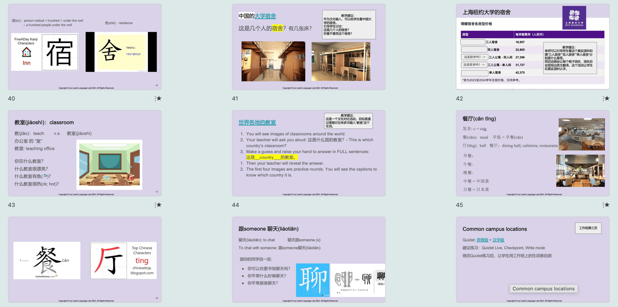The image size is (618, 307).
Task: Click the animation star icon beside slide 40
Action: click(x=158, y=99)
